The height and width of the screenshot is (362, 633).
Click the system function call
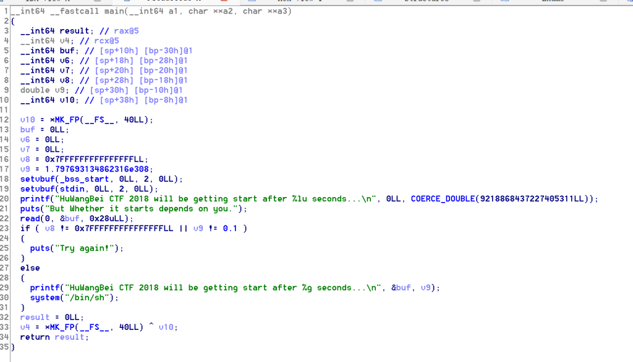point(45,298)
